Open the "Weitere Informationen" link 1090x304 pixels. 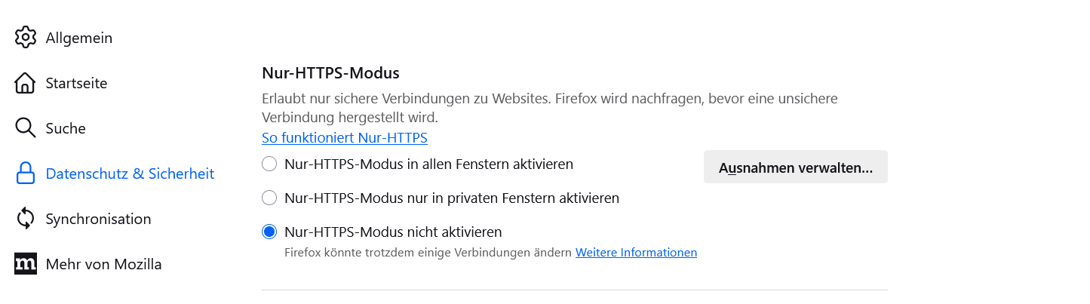click(x=636, y=253)
